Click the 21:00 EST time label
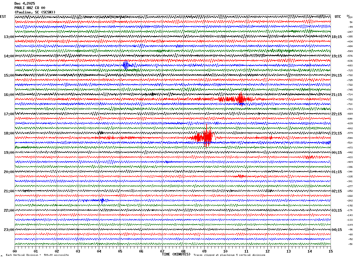 pyautogui.click(x=9, y=191)
